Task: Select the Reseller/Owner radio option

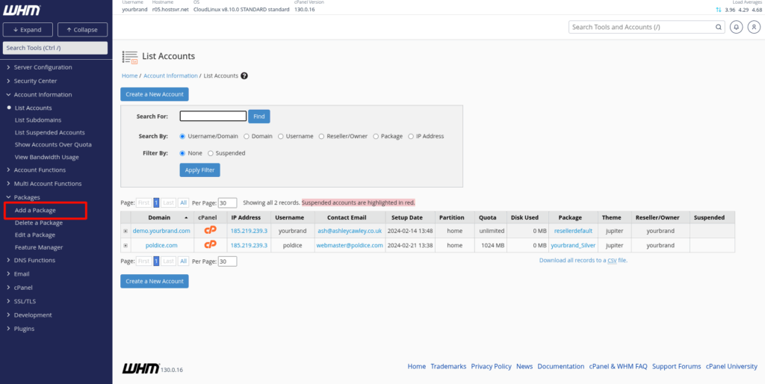Action: (x=321, y=137)
